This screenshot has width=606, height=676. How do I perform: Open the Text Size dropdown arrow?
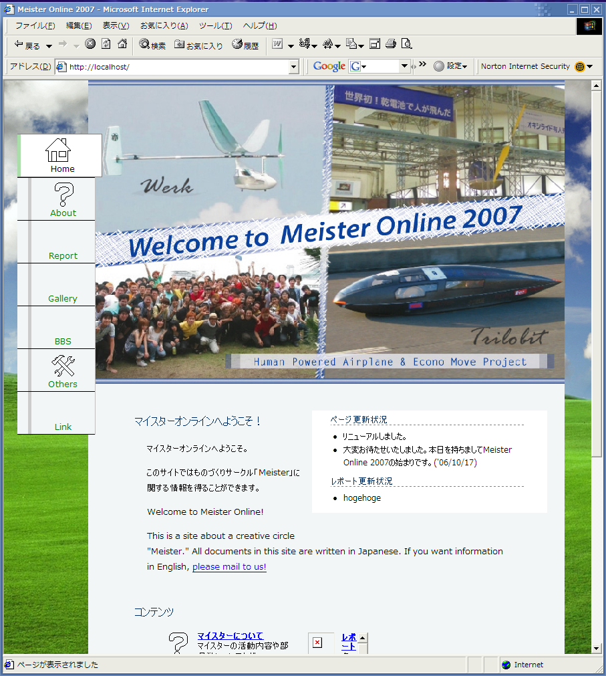[x=337, y=46]
